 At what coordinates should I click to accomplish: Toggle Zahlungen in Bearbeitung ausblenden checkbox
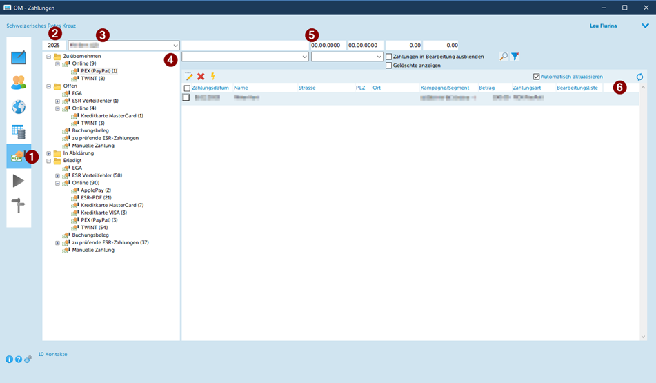[x=388, y=57]
